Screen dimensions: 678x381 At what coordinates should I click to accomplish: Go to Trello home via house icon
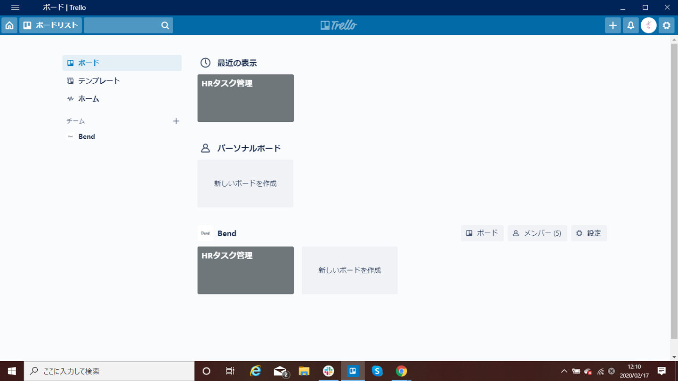(x=9, y=25)
